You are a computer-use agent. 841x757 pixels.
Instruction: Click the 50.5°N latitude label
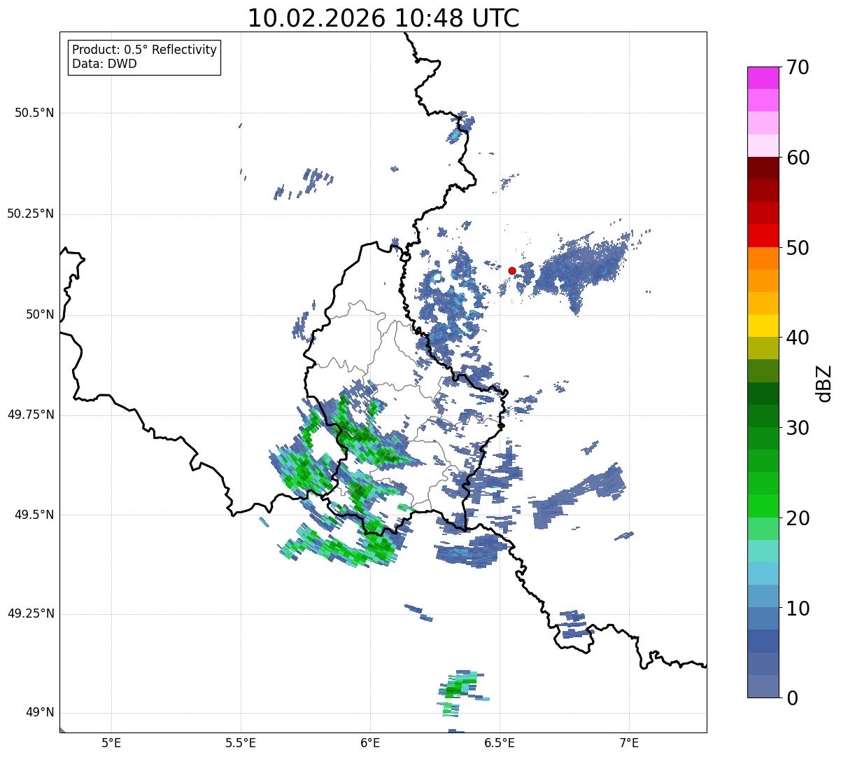click(x=34, y=113)
